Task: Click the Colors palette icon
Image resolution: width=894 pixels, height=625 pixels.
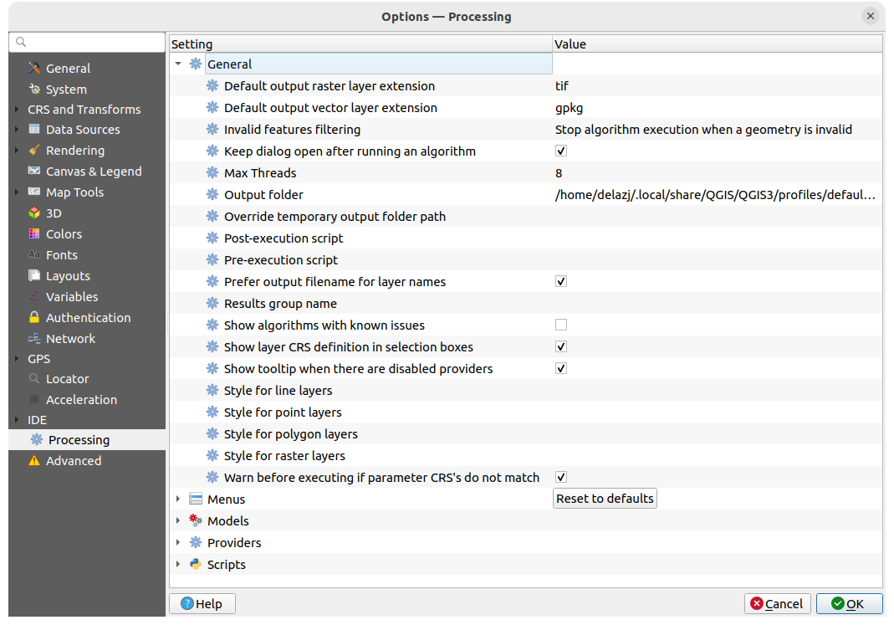Action: click(33, 233)
